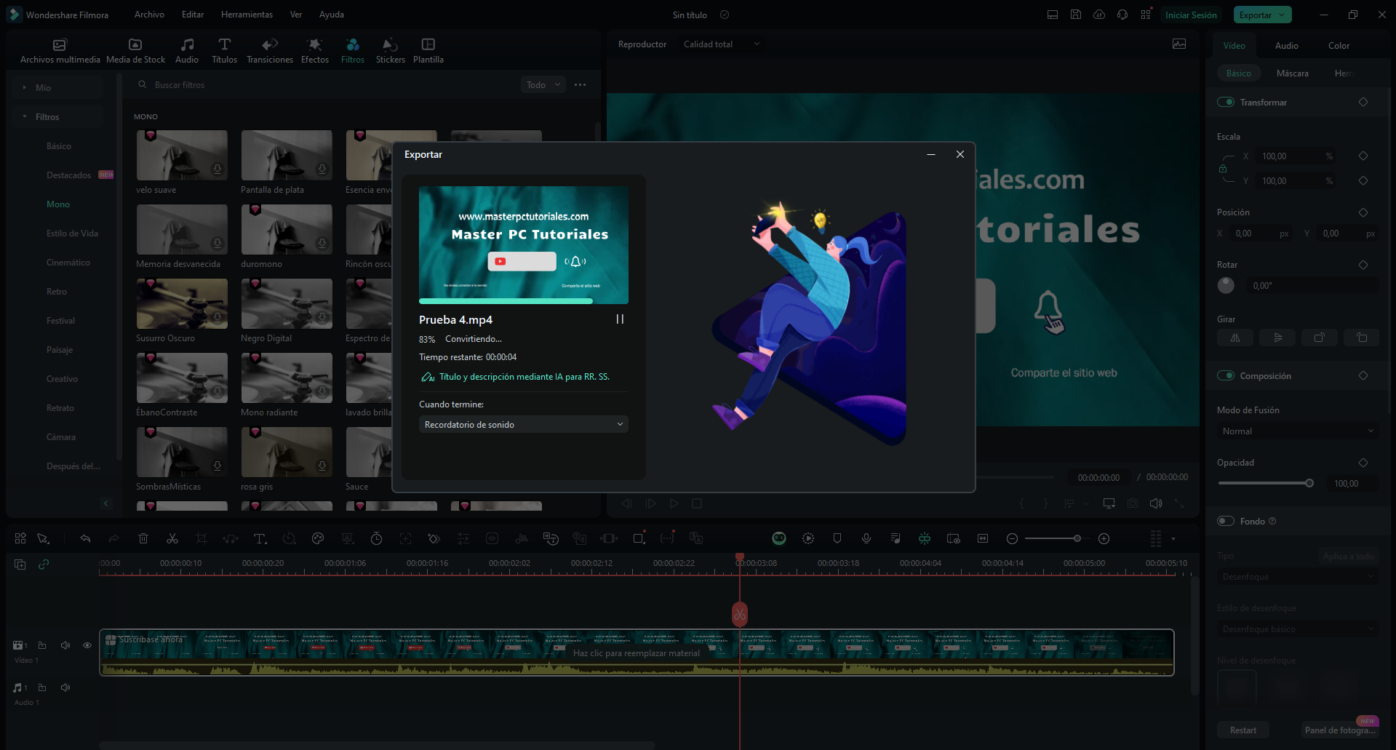Switch to the Color properties tab
The height and width of the screenshot is (750, 1396).
pos(1339,45)
